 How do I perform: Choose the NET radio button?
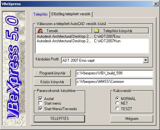click(117, 103)
